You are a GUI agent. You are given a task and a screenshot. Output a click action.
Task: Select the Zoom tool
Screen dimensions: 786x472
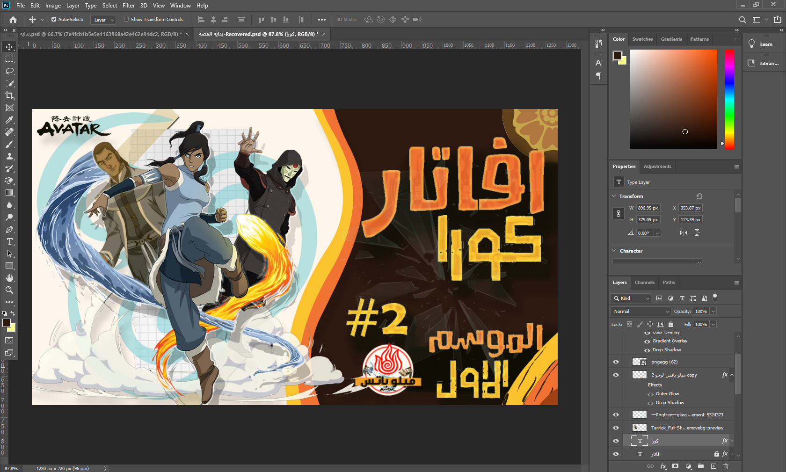(x=9, y=290)
